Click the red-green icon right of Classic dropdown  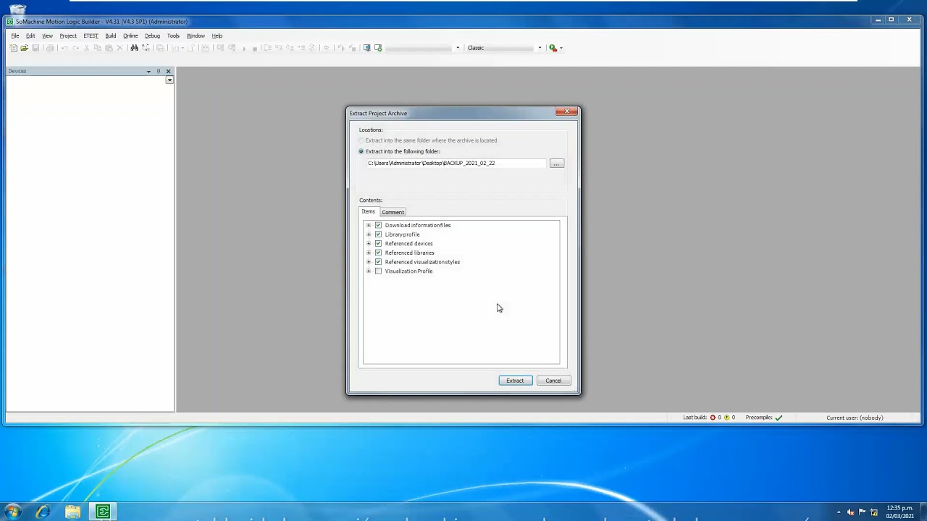553,48
